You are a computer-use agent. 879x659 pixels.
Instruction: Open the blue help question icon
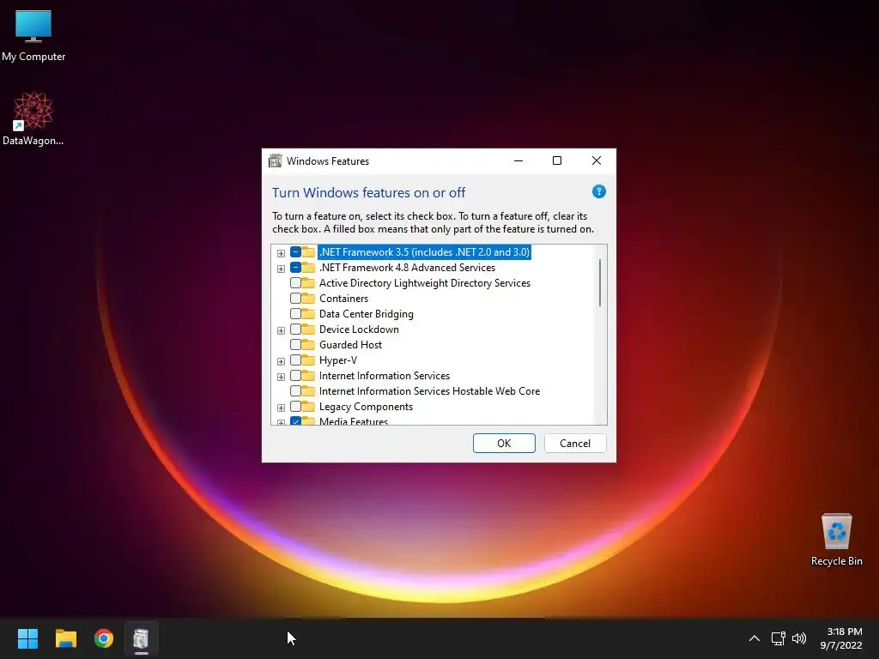point(598,191)
